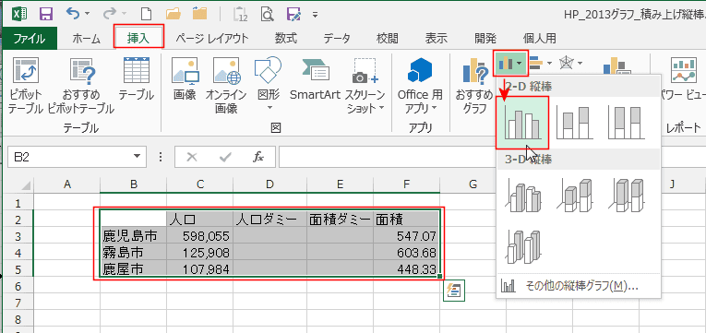Save the workbook from the quick access toolbar
Image resolution: width=706 pixels, height=333 pixels.
pos(45,14)
